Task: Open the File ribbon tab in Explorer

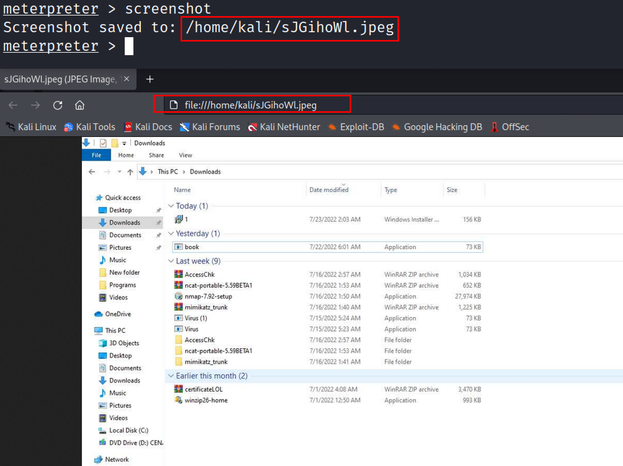Action: (96, 155)
